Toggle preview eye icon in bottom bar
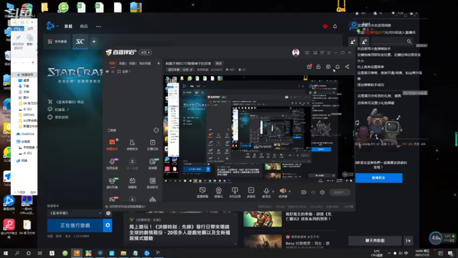 point(313,192)
